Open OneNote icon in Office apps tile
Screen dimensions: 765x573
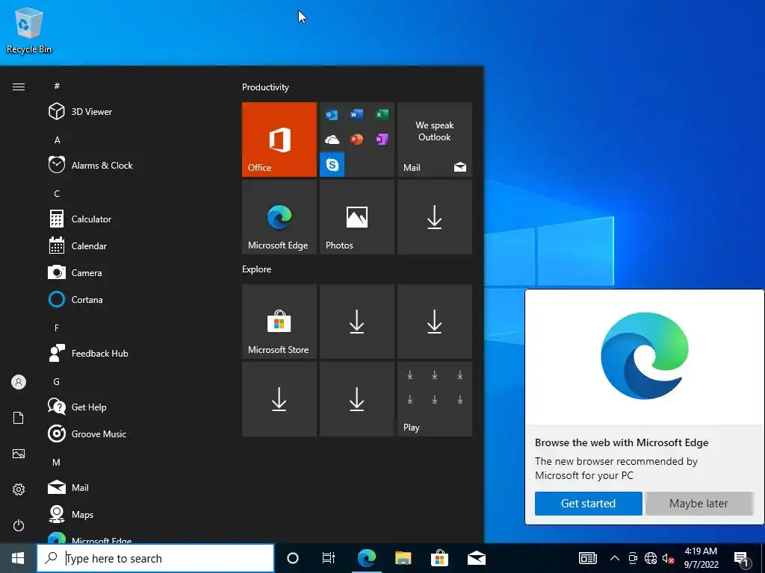382,140
